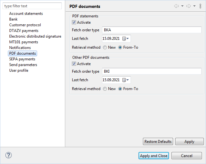
Task: Click the Cancel button
Action: (187, 155)
